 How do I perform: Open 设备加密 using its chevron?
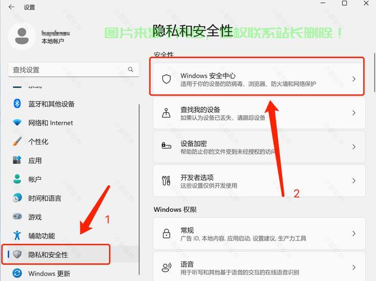point(354,147)
